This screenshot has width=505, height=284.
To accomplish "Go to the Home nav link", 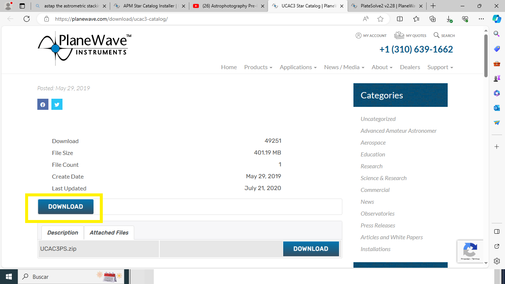I will coord(229,67).
